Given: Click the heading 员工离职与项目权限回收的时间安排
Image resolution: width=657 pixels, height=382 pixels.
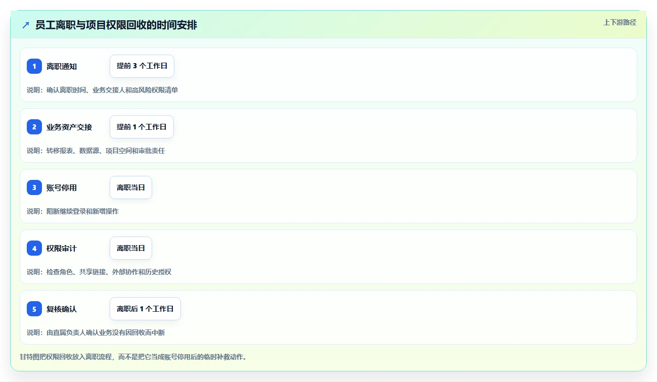Looking at the screenshot, I should coord(116,25).
